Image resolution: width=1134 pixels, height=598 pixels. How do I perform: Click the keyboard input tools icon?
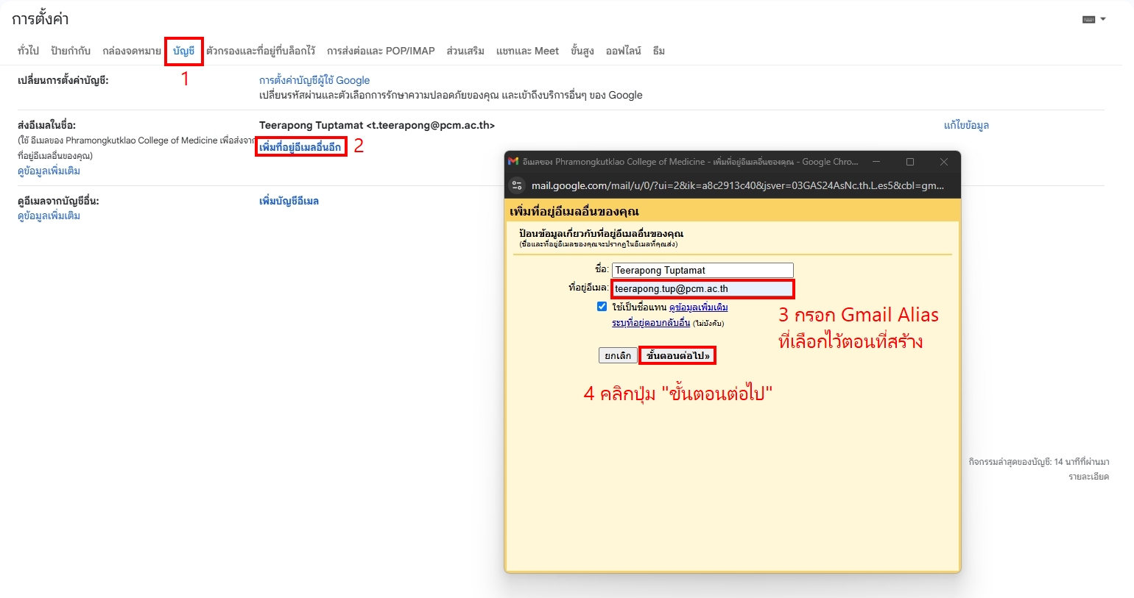coord(1088,20)
